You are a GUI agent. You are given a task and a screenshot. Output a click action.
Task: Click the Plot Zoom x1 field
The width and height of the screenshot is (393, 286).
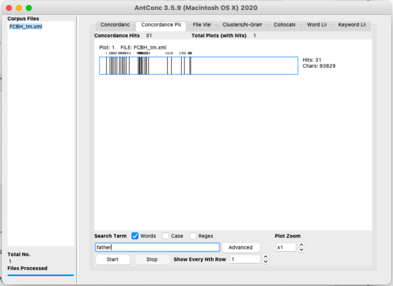point(286,248)
